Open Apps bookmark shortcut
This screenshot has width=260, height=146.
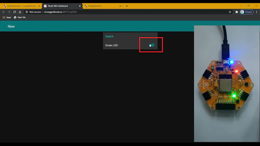point(7,18)
